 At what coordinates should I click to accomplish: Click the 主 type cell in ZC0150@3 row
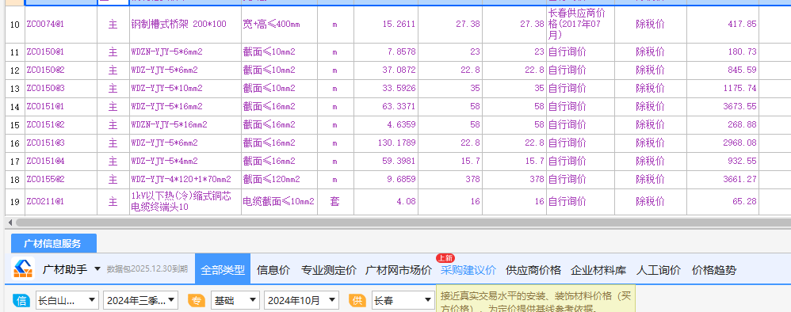click(x=113, y=89)
